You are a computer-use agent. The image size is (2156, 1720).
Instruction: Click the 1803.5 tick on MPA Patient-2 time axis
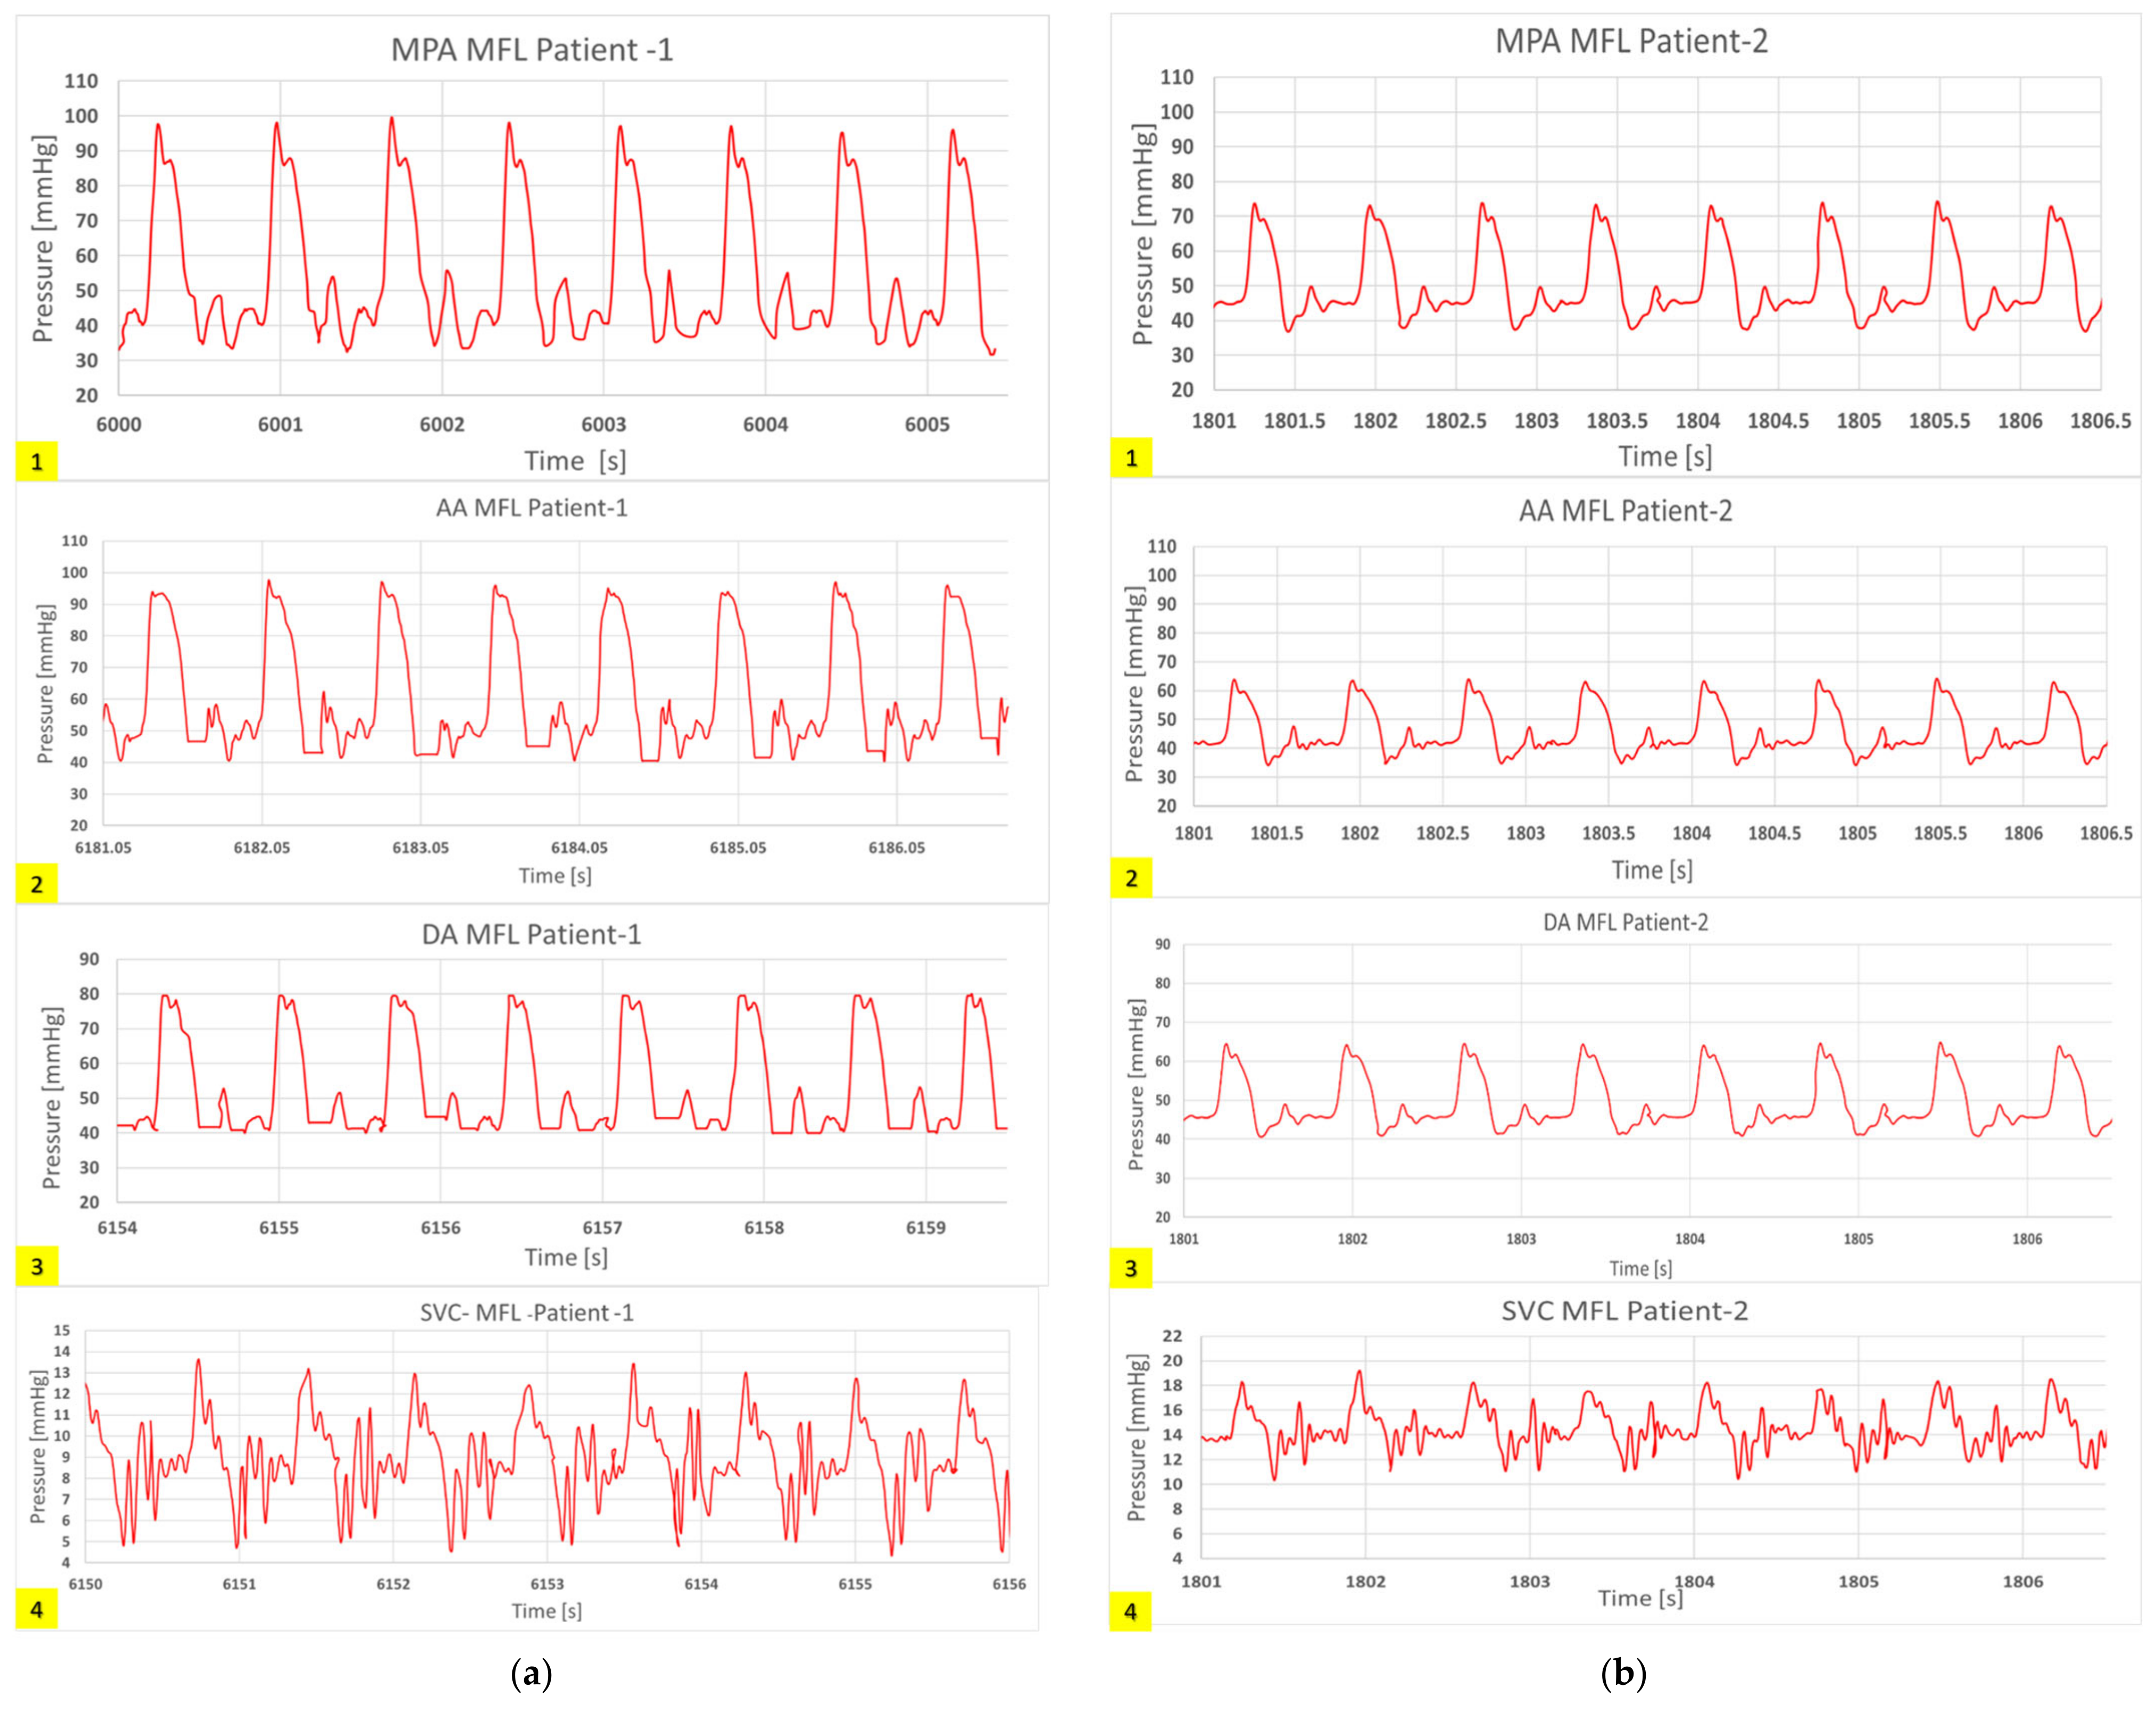(1617, 421)
